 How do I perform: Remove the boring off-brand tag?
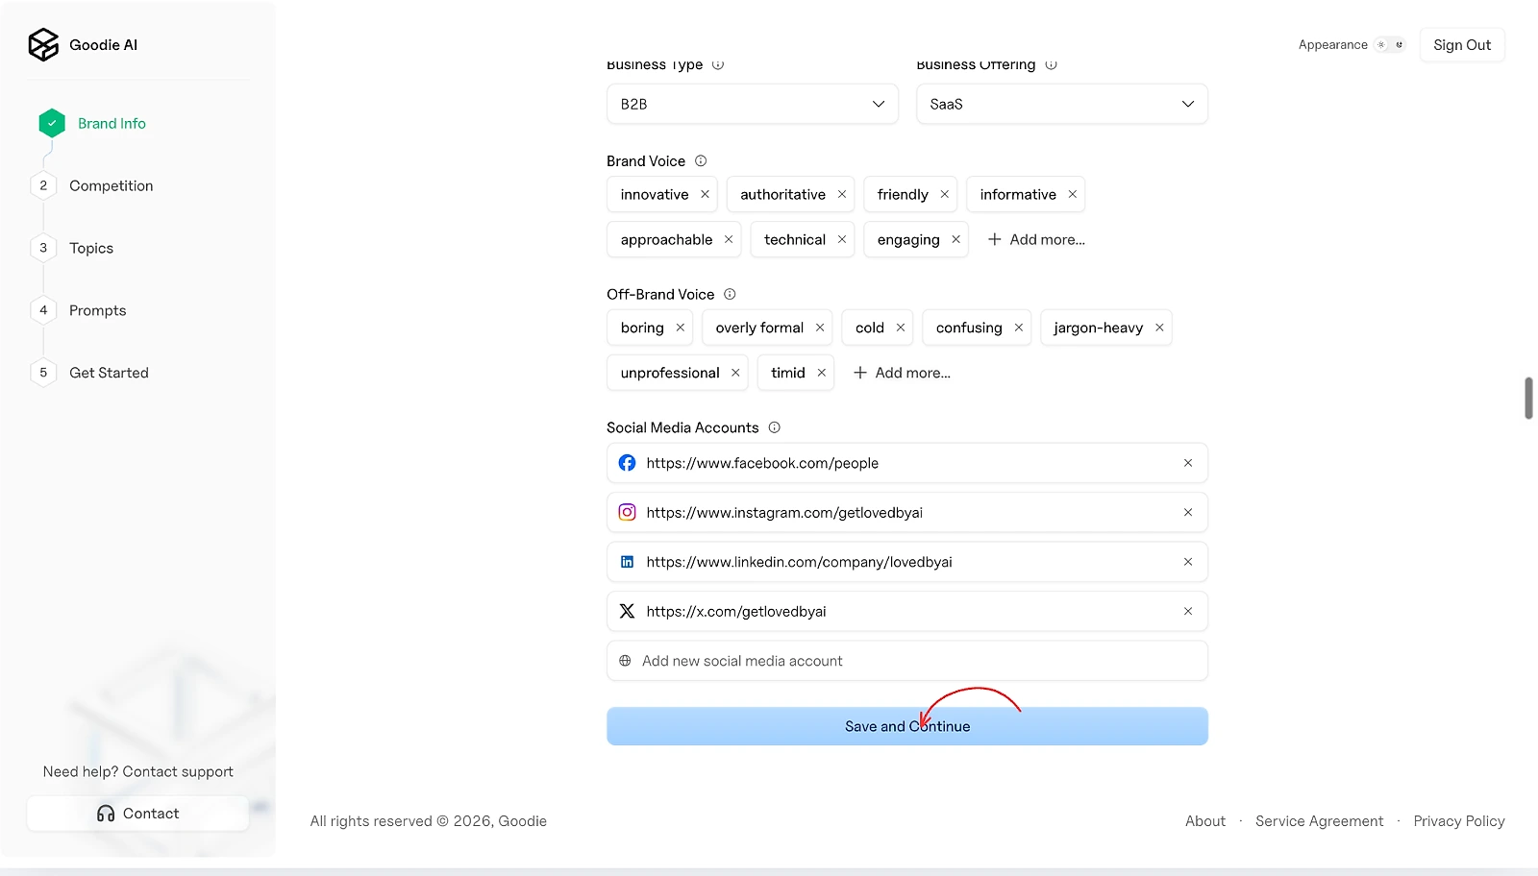point(681,328)
